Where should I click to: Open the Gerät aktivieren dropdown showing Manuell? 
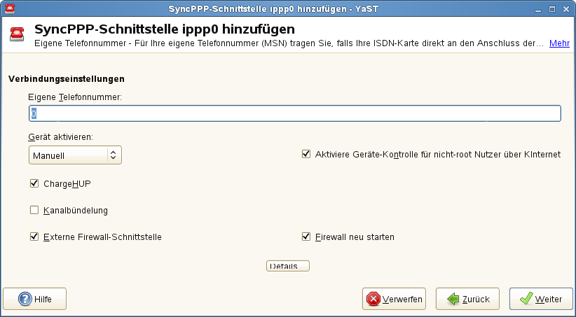pyautogui.click(x=75, y=155)
